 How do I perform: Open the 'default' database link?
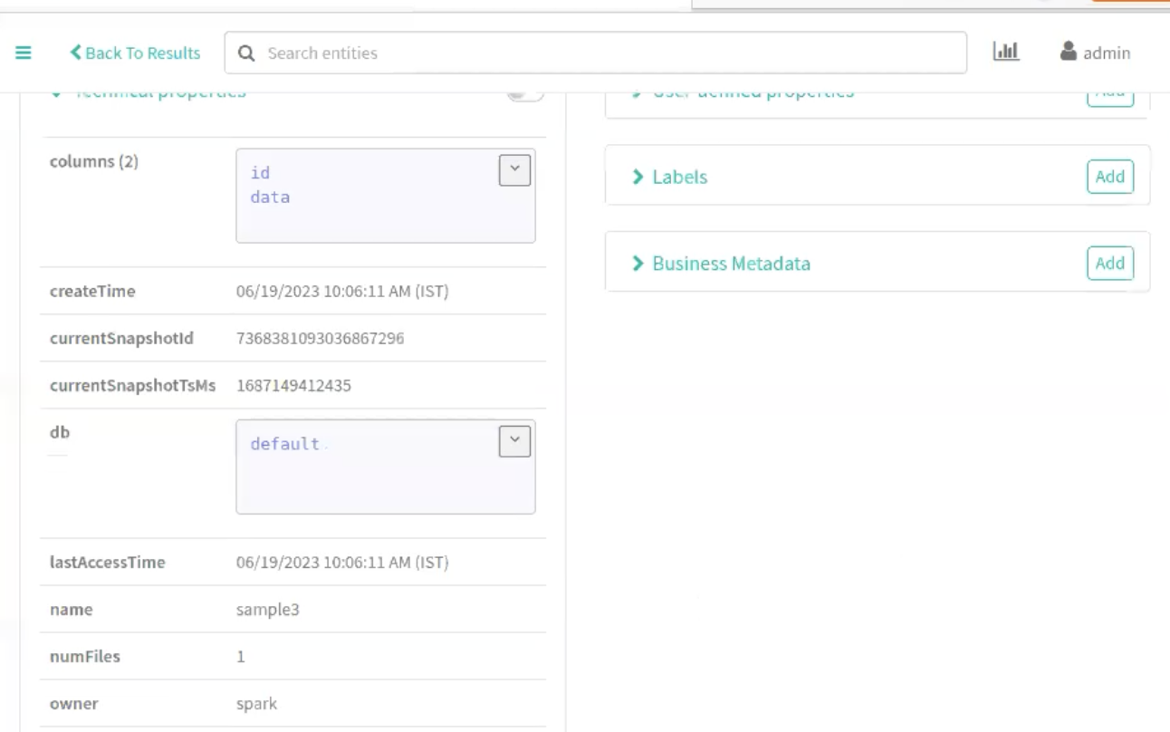tap(284, 444)
